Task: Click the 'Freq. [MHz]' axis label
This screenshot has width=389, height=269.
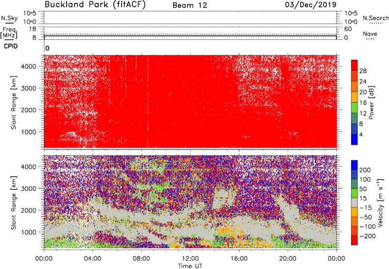Action: point(9,33)
